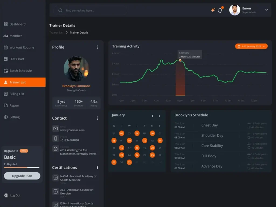The height and width of the screenshot is (207, 276).
Task: Click the Trainer List breadcrumb link
Action: tap(56, 33)
